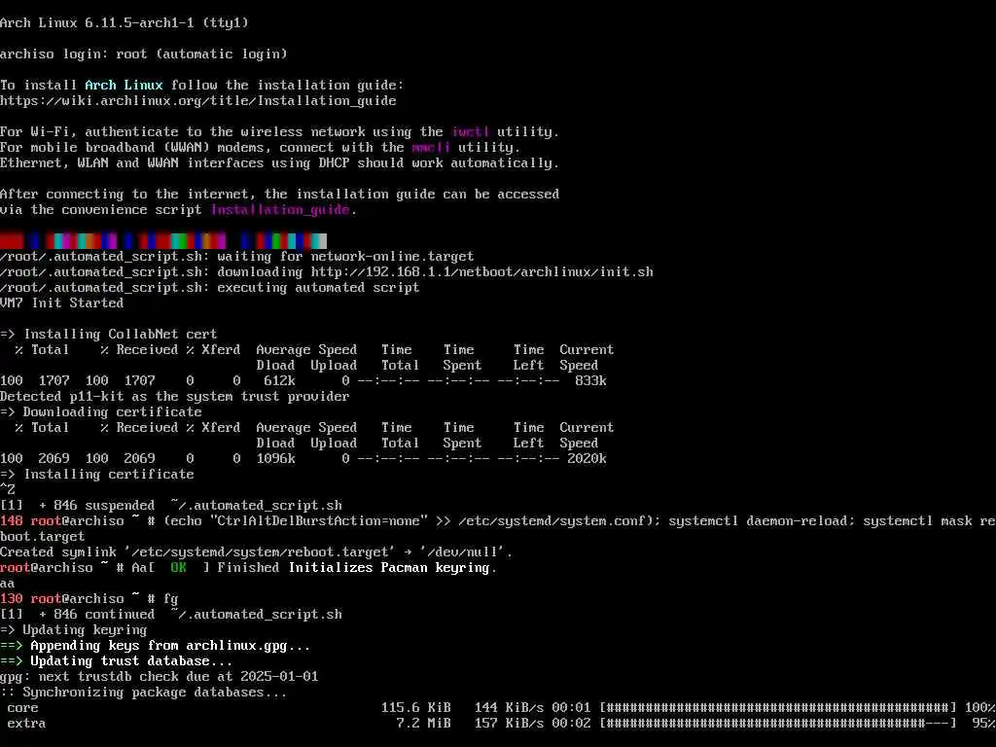This screenshot has height=747, width=996.
Task: Click '[1] + 846 continued' job line
Action: (171, 615)
